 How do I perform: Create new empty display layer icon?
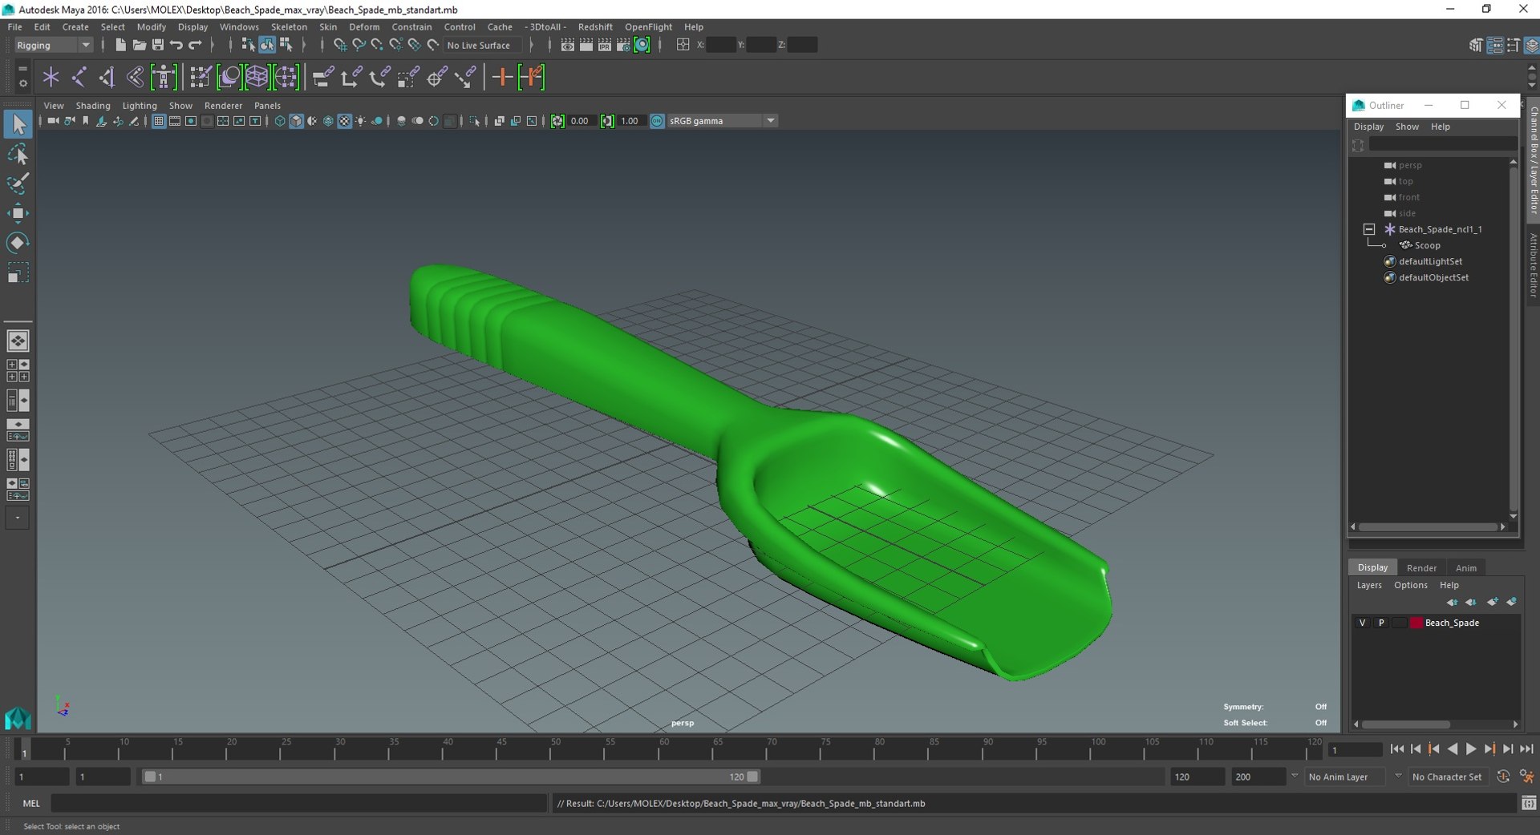point(1493,602)
